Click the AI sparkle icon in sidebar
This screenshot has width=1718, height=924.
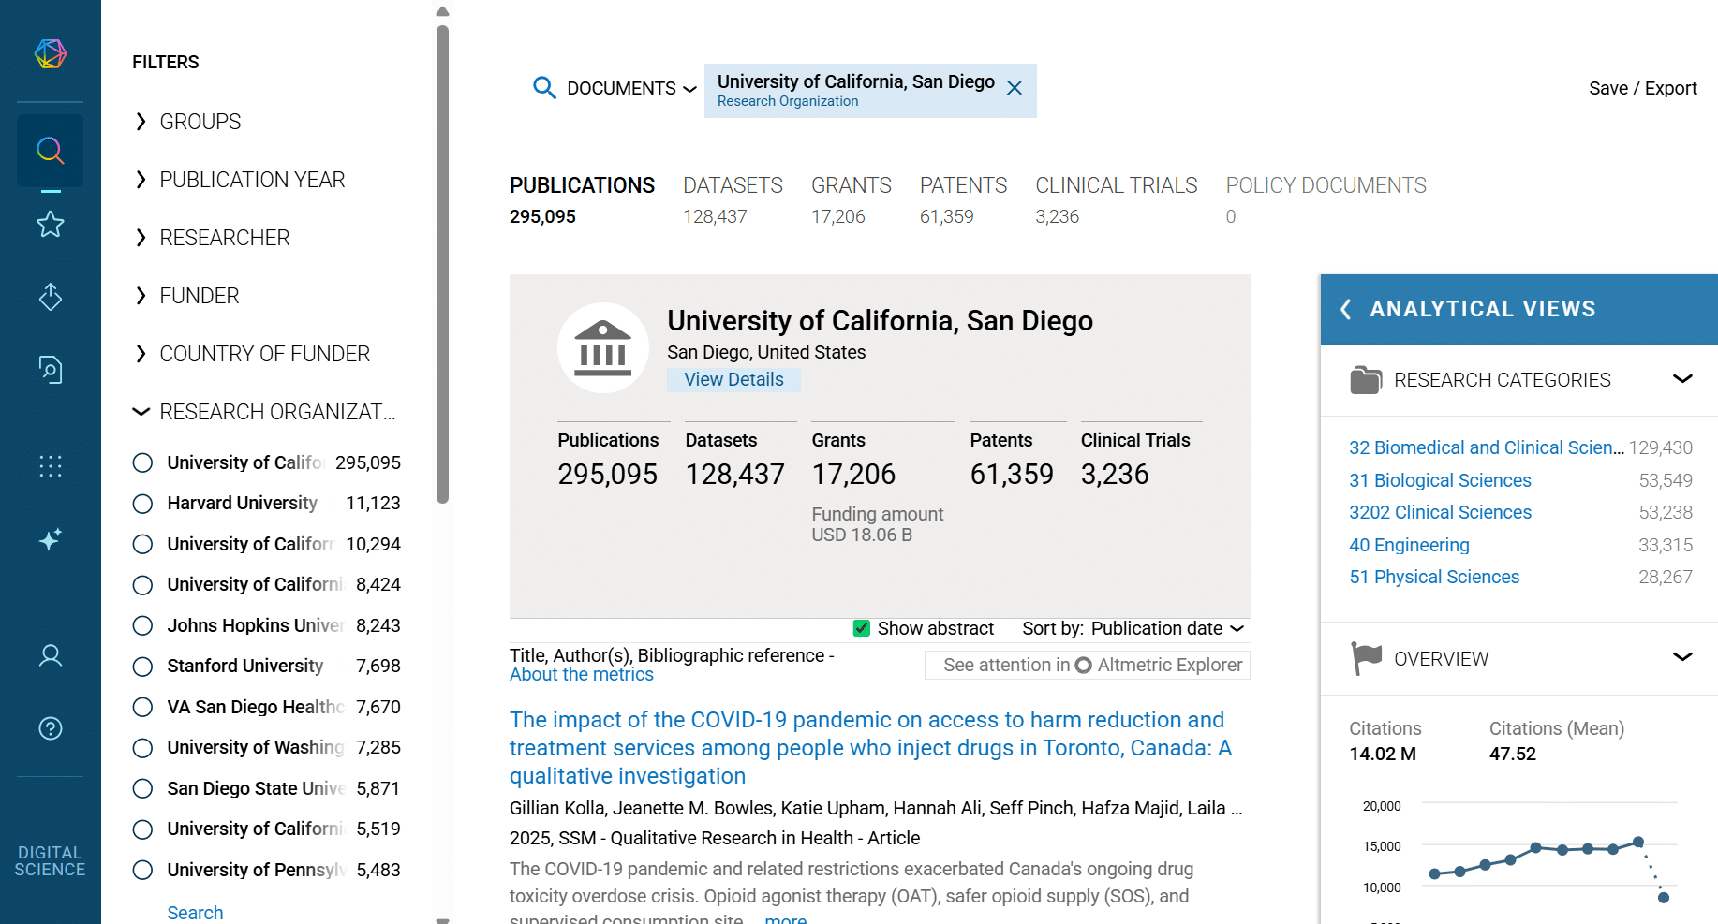(51, 539)
